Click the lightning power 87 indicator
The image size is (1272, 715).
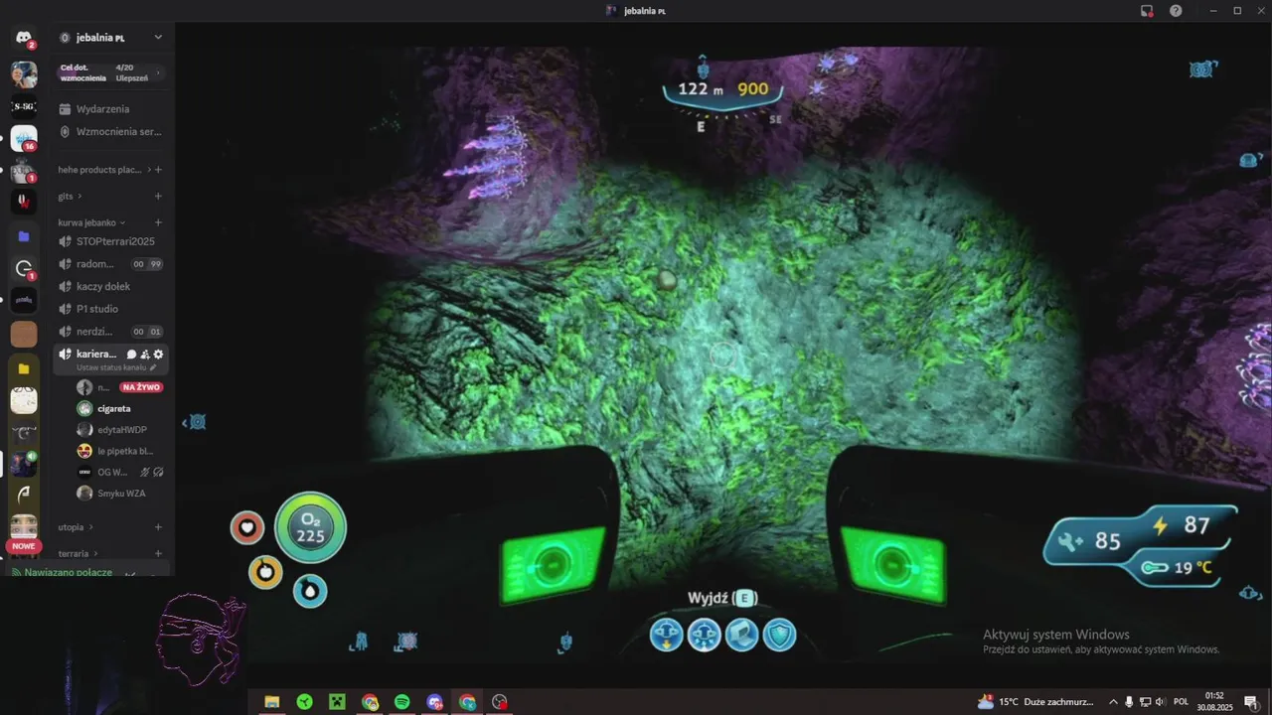coord(1160,525)
